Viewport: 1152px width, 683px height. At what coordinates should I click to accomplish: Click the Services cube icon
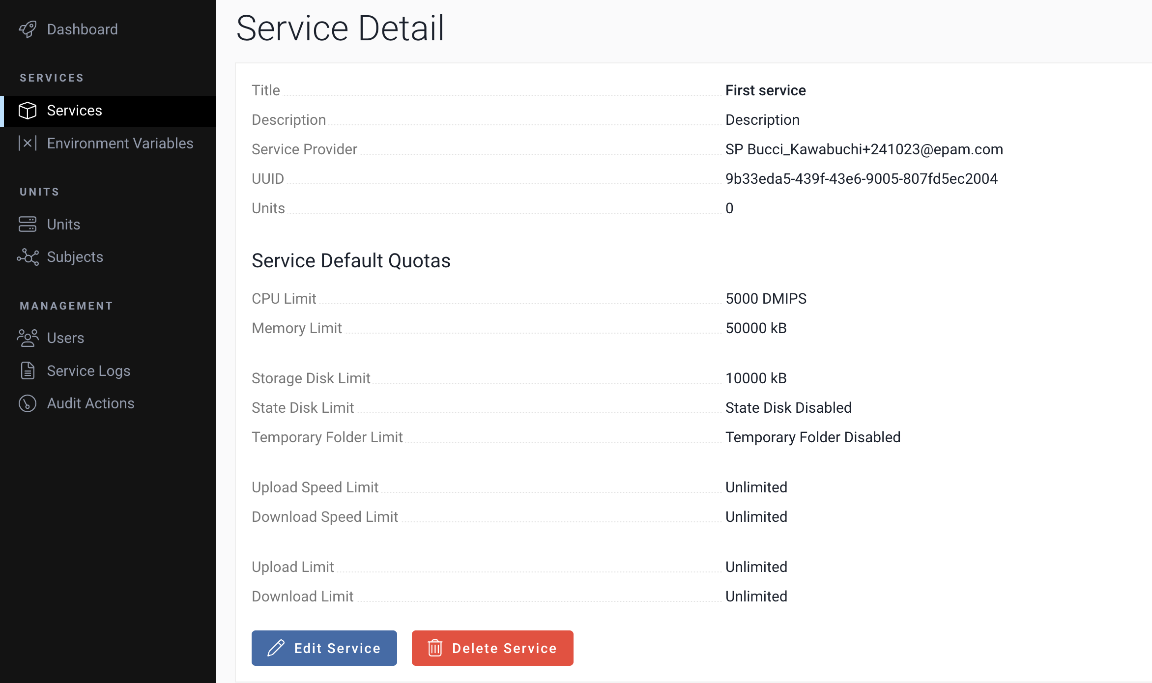coord(28,111)
